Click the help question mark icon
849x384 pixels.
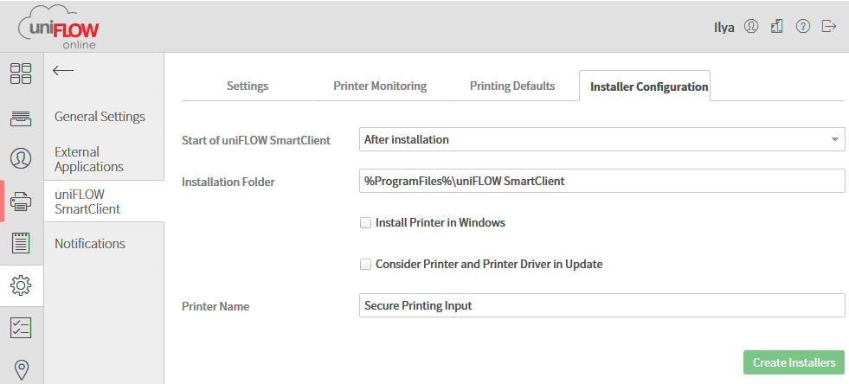click(x=803, y=27)
